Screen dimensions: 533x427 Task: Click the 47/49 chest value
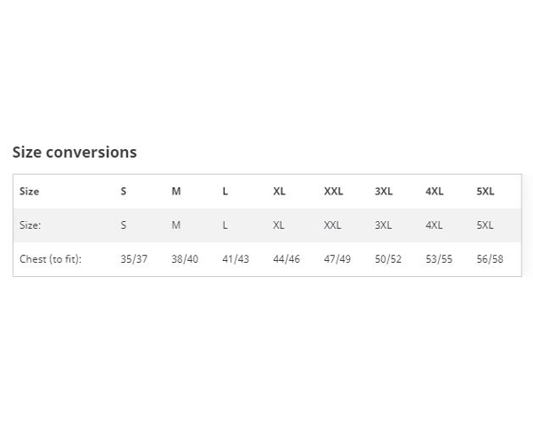(x=338, y=259)
